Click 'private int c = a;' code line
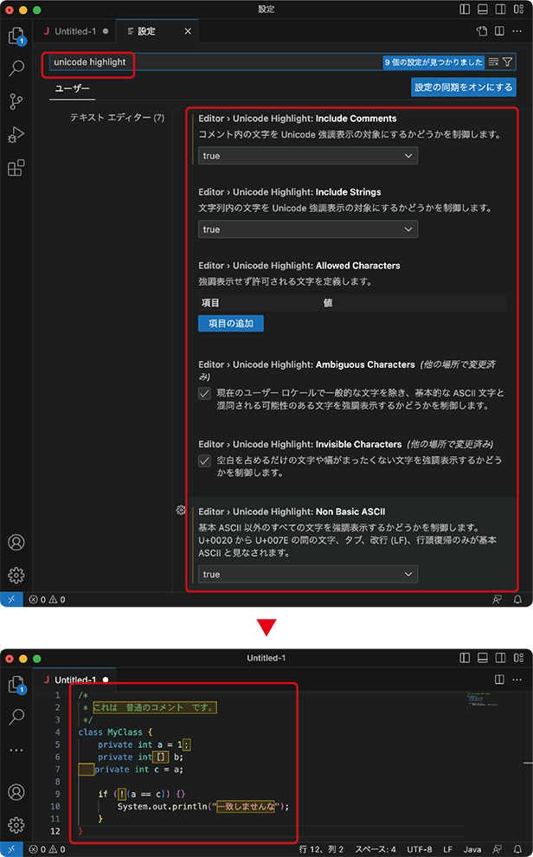The height and width of the screenshot is (857, 533). tap(138, 769)
